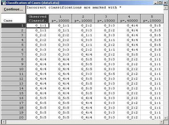Select row header for case 7
This screenshot has width=169, height=125.
point(13,54)
